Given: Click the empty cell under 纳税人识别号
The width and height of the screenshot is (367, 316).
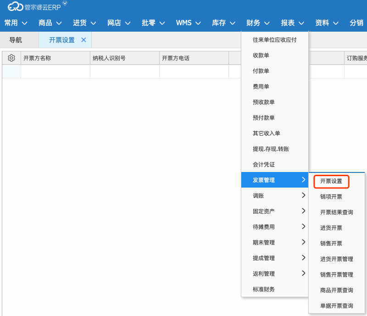Looking at the screenshot, I should (x=125, y=72).
